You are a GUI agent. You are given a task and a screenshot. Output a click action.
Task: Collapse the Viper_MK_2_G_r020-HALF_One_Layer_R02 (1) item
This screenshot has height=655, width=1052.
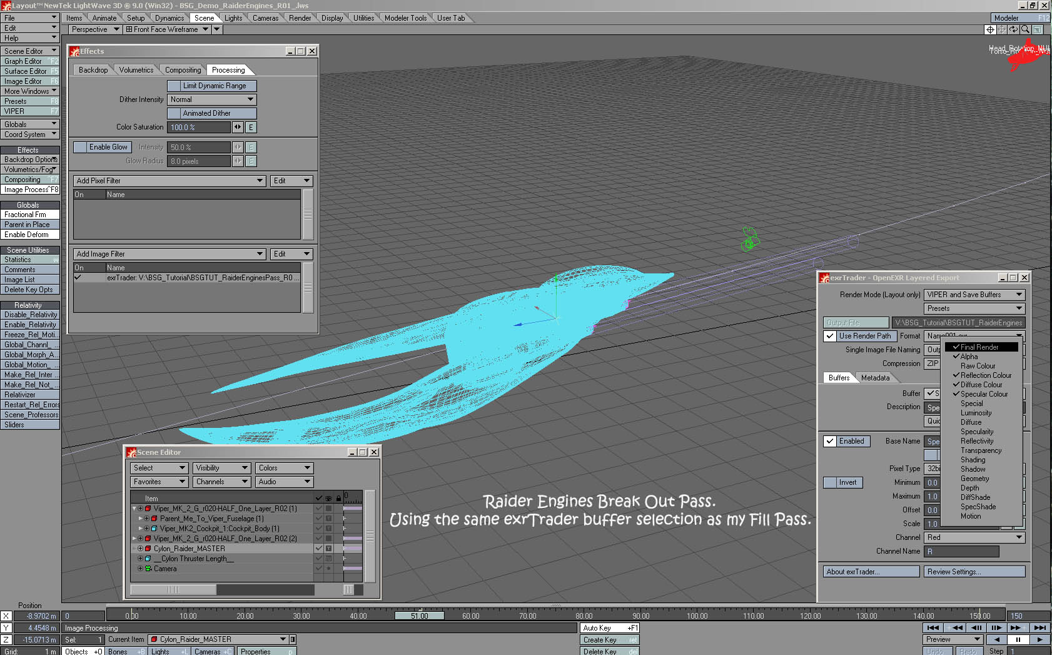(x=134, y=509)
